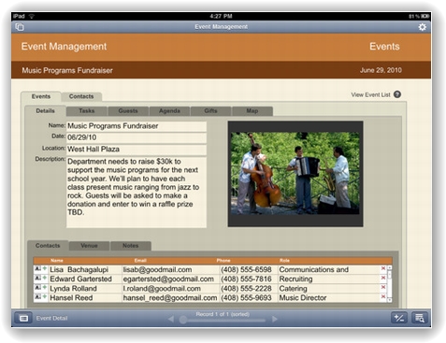Click green plus icon for Lisa Bachagalupi
The height and width of the screenshot is (343, 446).
[x=45, y=268]
